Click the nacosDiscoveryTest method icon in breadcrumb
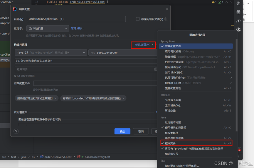254x168 pixels. point(79,157)
